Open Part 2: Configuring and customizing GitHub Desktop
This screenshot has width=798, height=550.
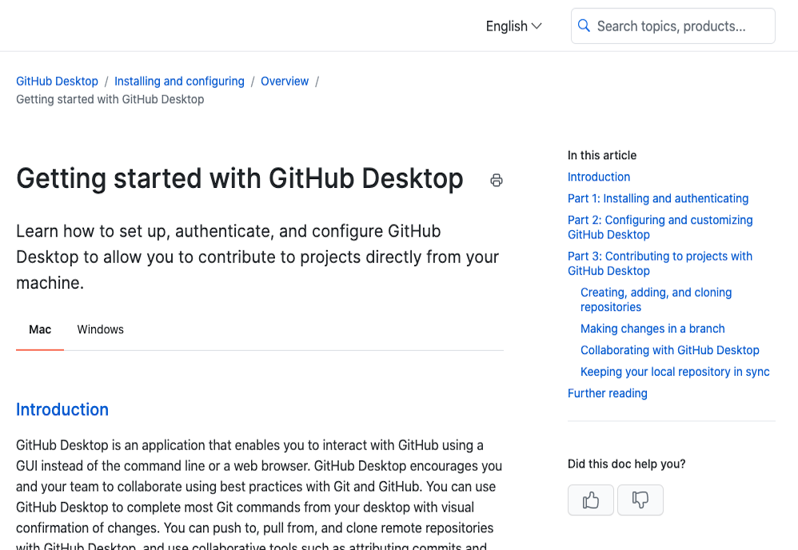click(x=660, y=227)
